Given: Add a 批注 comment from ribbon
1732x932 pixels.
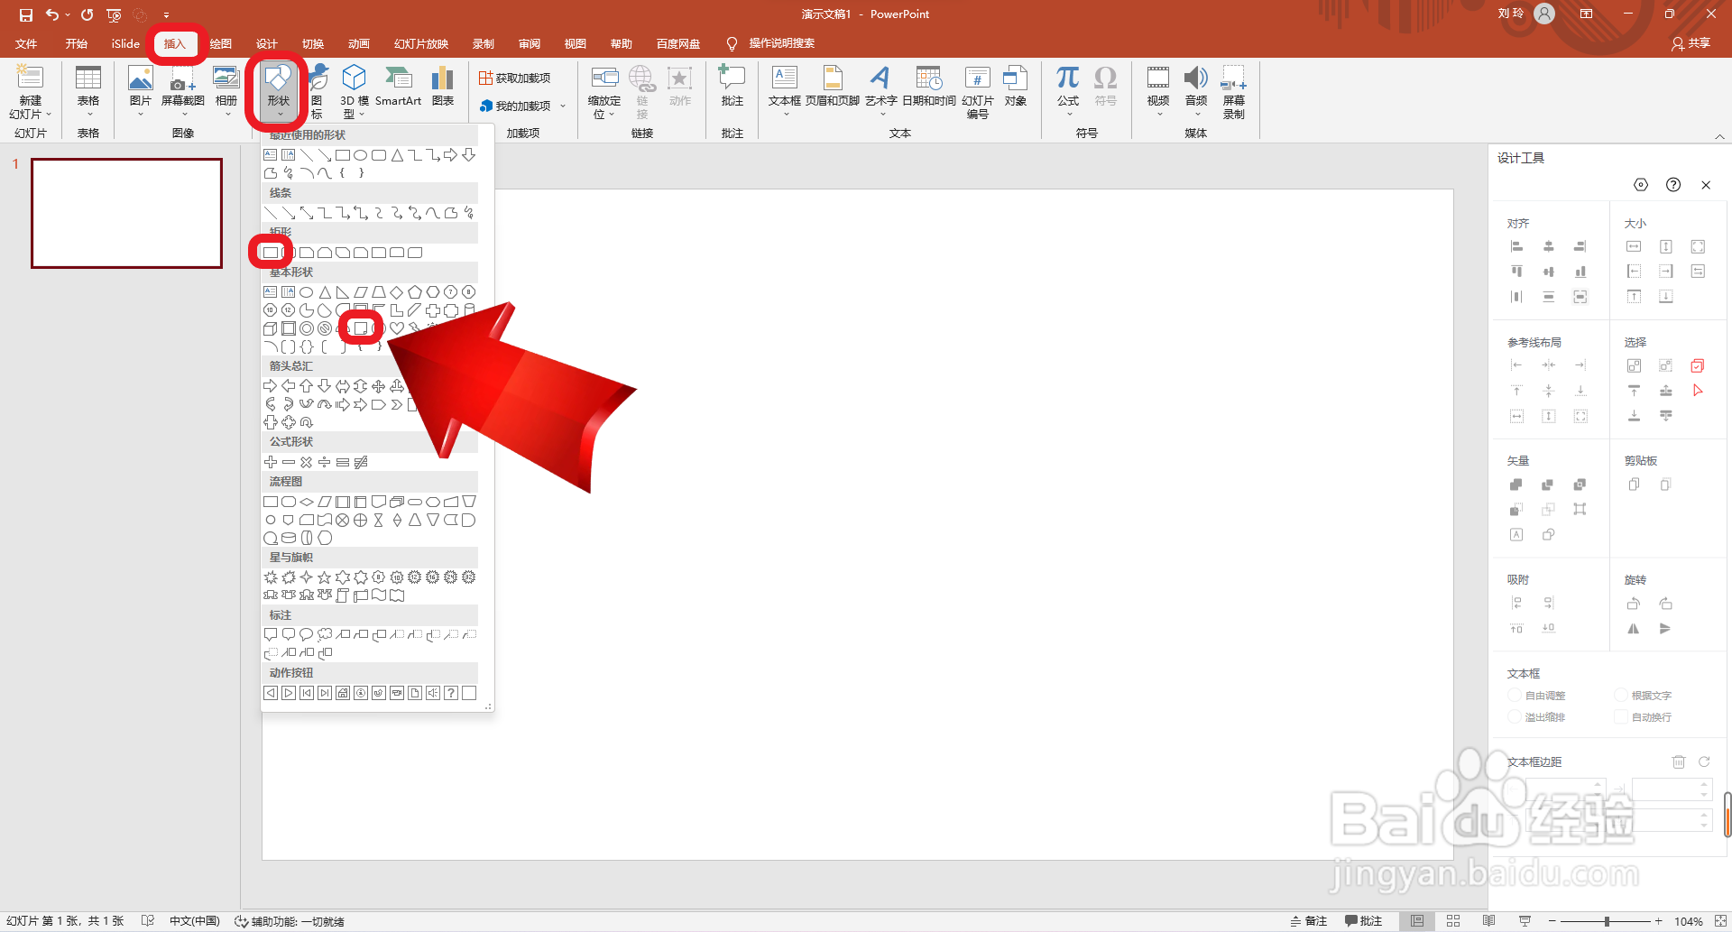Looking at the screenshot, I should tap(732, 86).
